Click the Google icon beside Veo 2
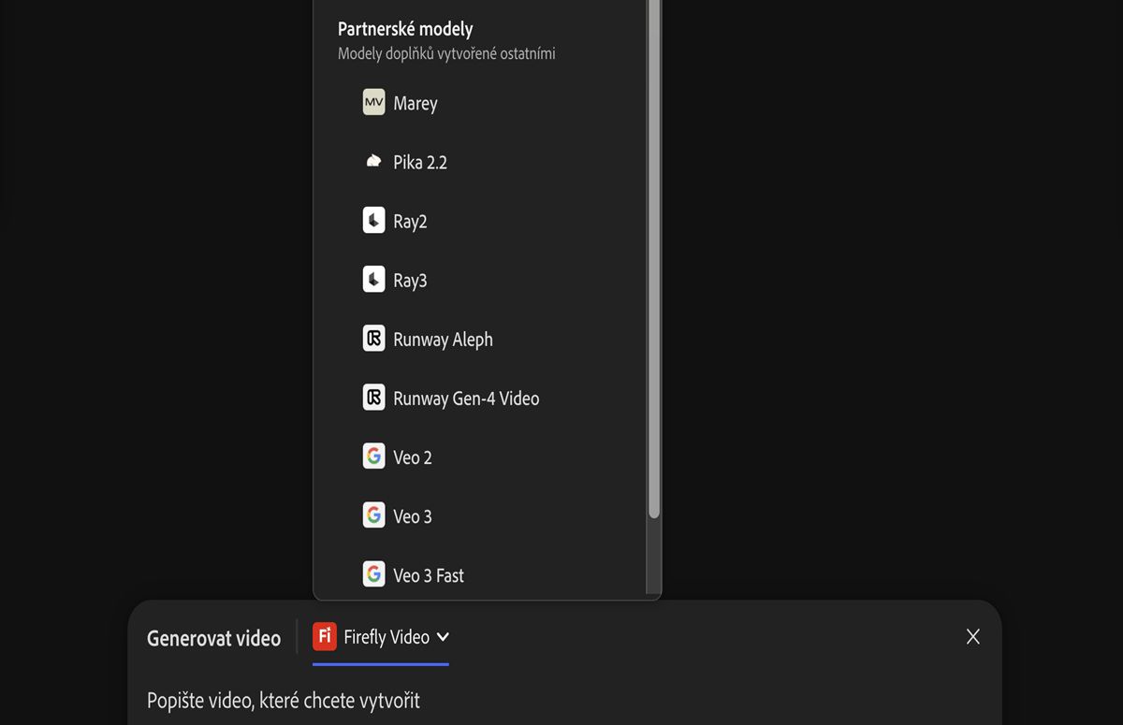This screenshot has height=725, width=1123. (x=373, y=457)
